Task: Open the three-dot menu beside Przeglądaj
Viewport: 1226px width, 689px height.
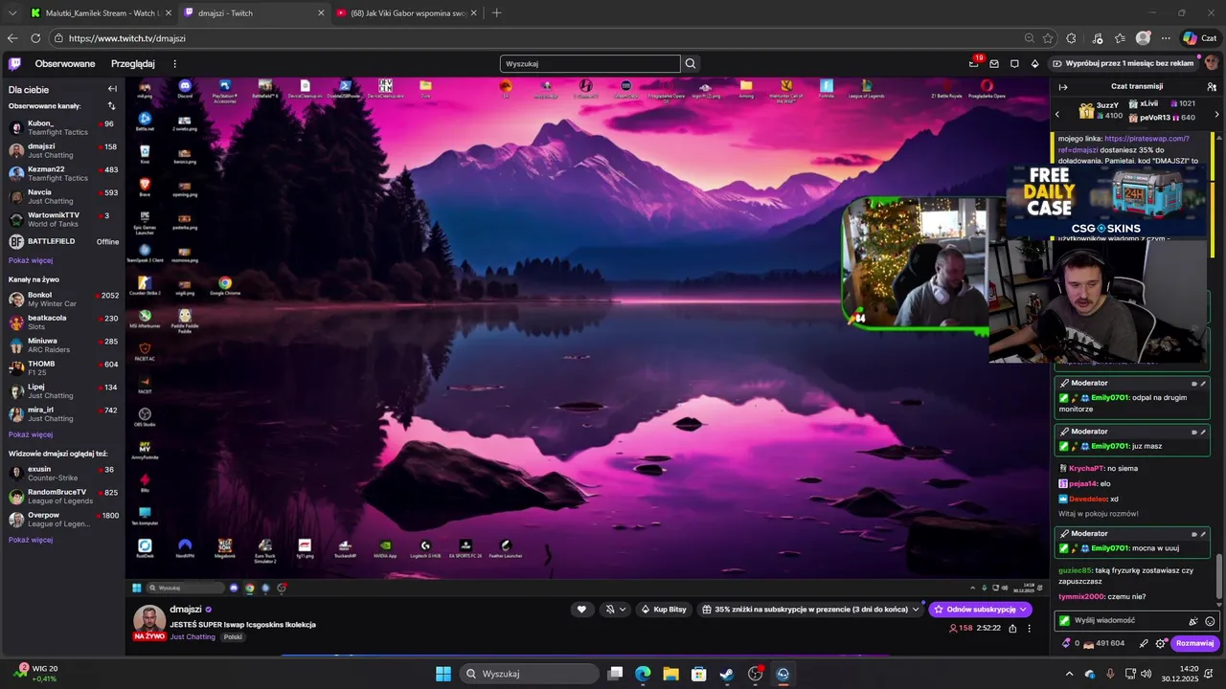Action: click(x=174, y=64)
